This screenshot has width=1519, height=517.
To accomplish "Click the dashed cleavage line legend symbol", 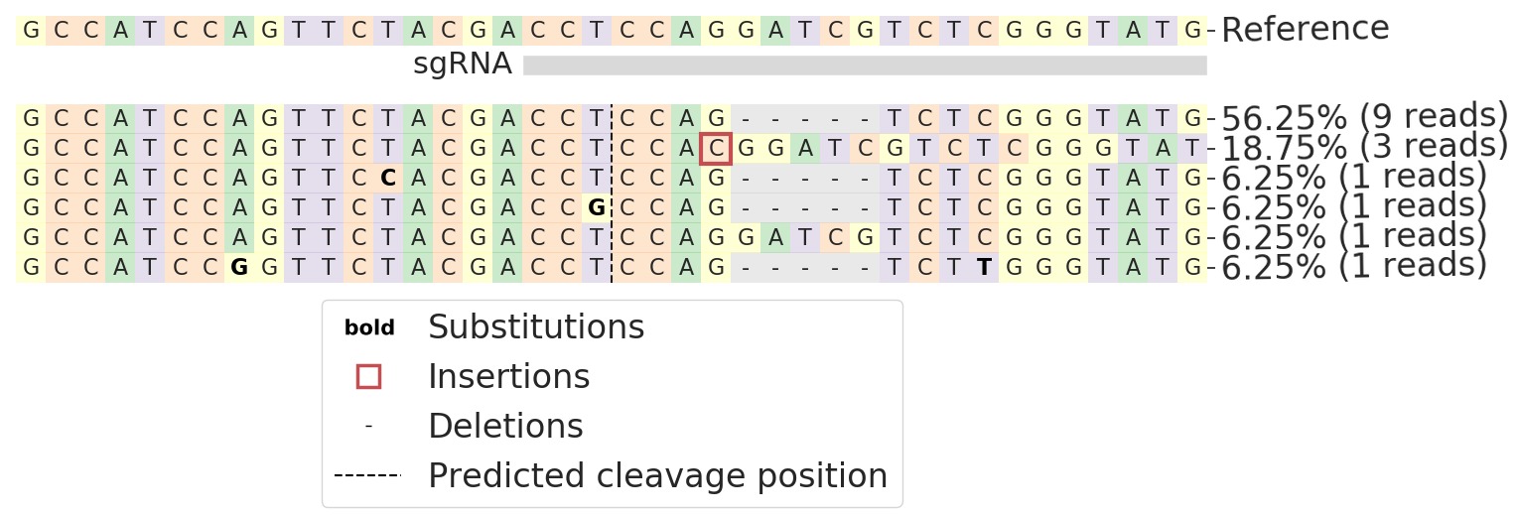I will click(367, 475).
